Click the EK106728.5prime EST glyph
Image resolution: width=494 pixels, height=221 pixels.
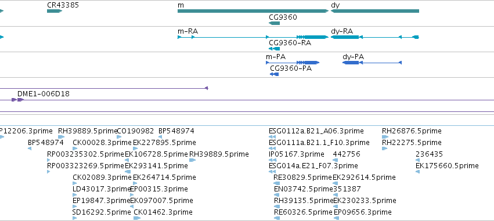(x=127, y=160)
